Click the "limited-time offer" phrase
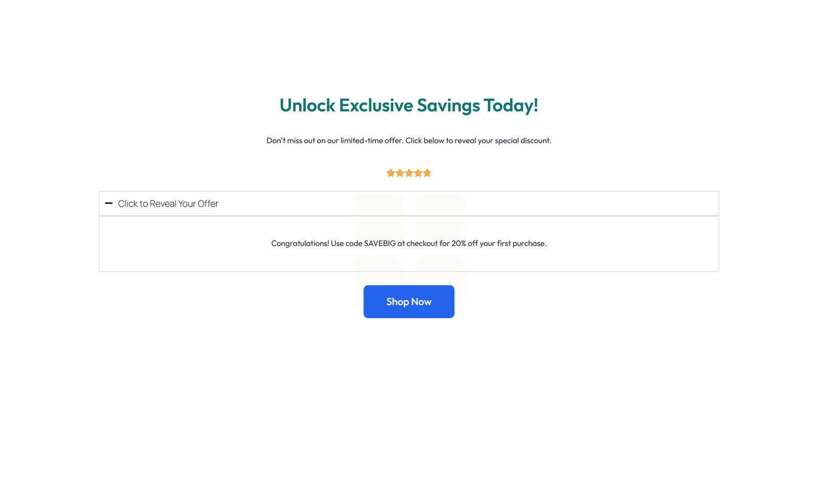 (x=372, y=141)
